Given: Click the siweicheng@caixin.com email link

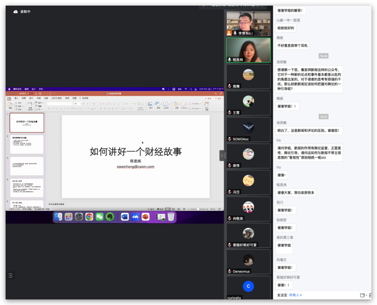Looking at the screenshot, I should (135, 167).
